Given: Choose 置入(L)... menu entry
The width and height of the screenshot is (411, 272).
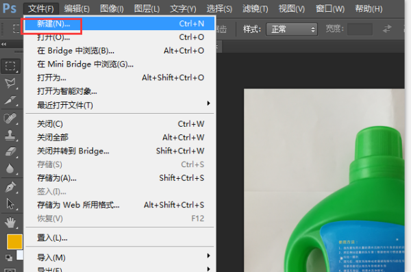Looking at the screenshot, I should 119,238.
